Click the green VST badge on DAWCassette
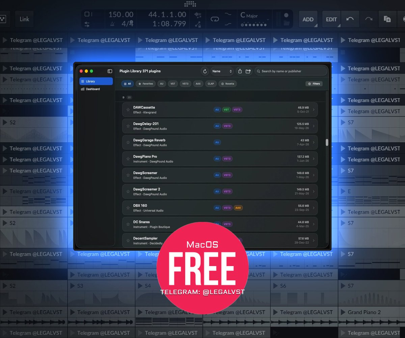The height and width of the screenshot is (338, 405). (226, 110)
